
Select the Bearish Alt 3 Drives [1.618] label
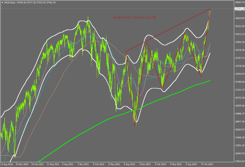point(134,17)
